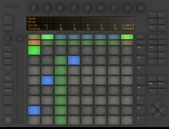Screen dimensions: 169x129
Task: Start playback with the green Play triangle
Action: 8,120
